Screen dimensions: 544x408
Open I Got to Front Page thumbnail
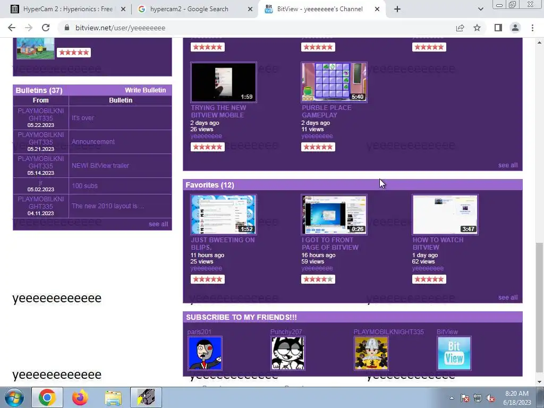tap(334, 215)
